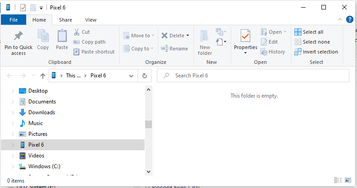The width and height of the screenshot is (357, 188).
Task: Click the Back navigation arrow
Action: 9,76
